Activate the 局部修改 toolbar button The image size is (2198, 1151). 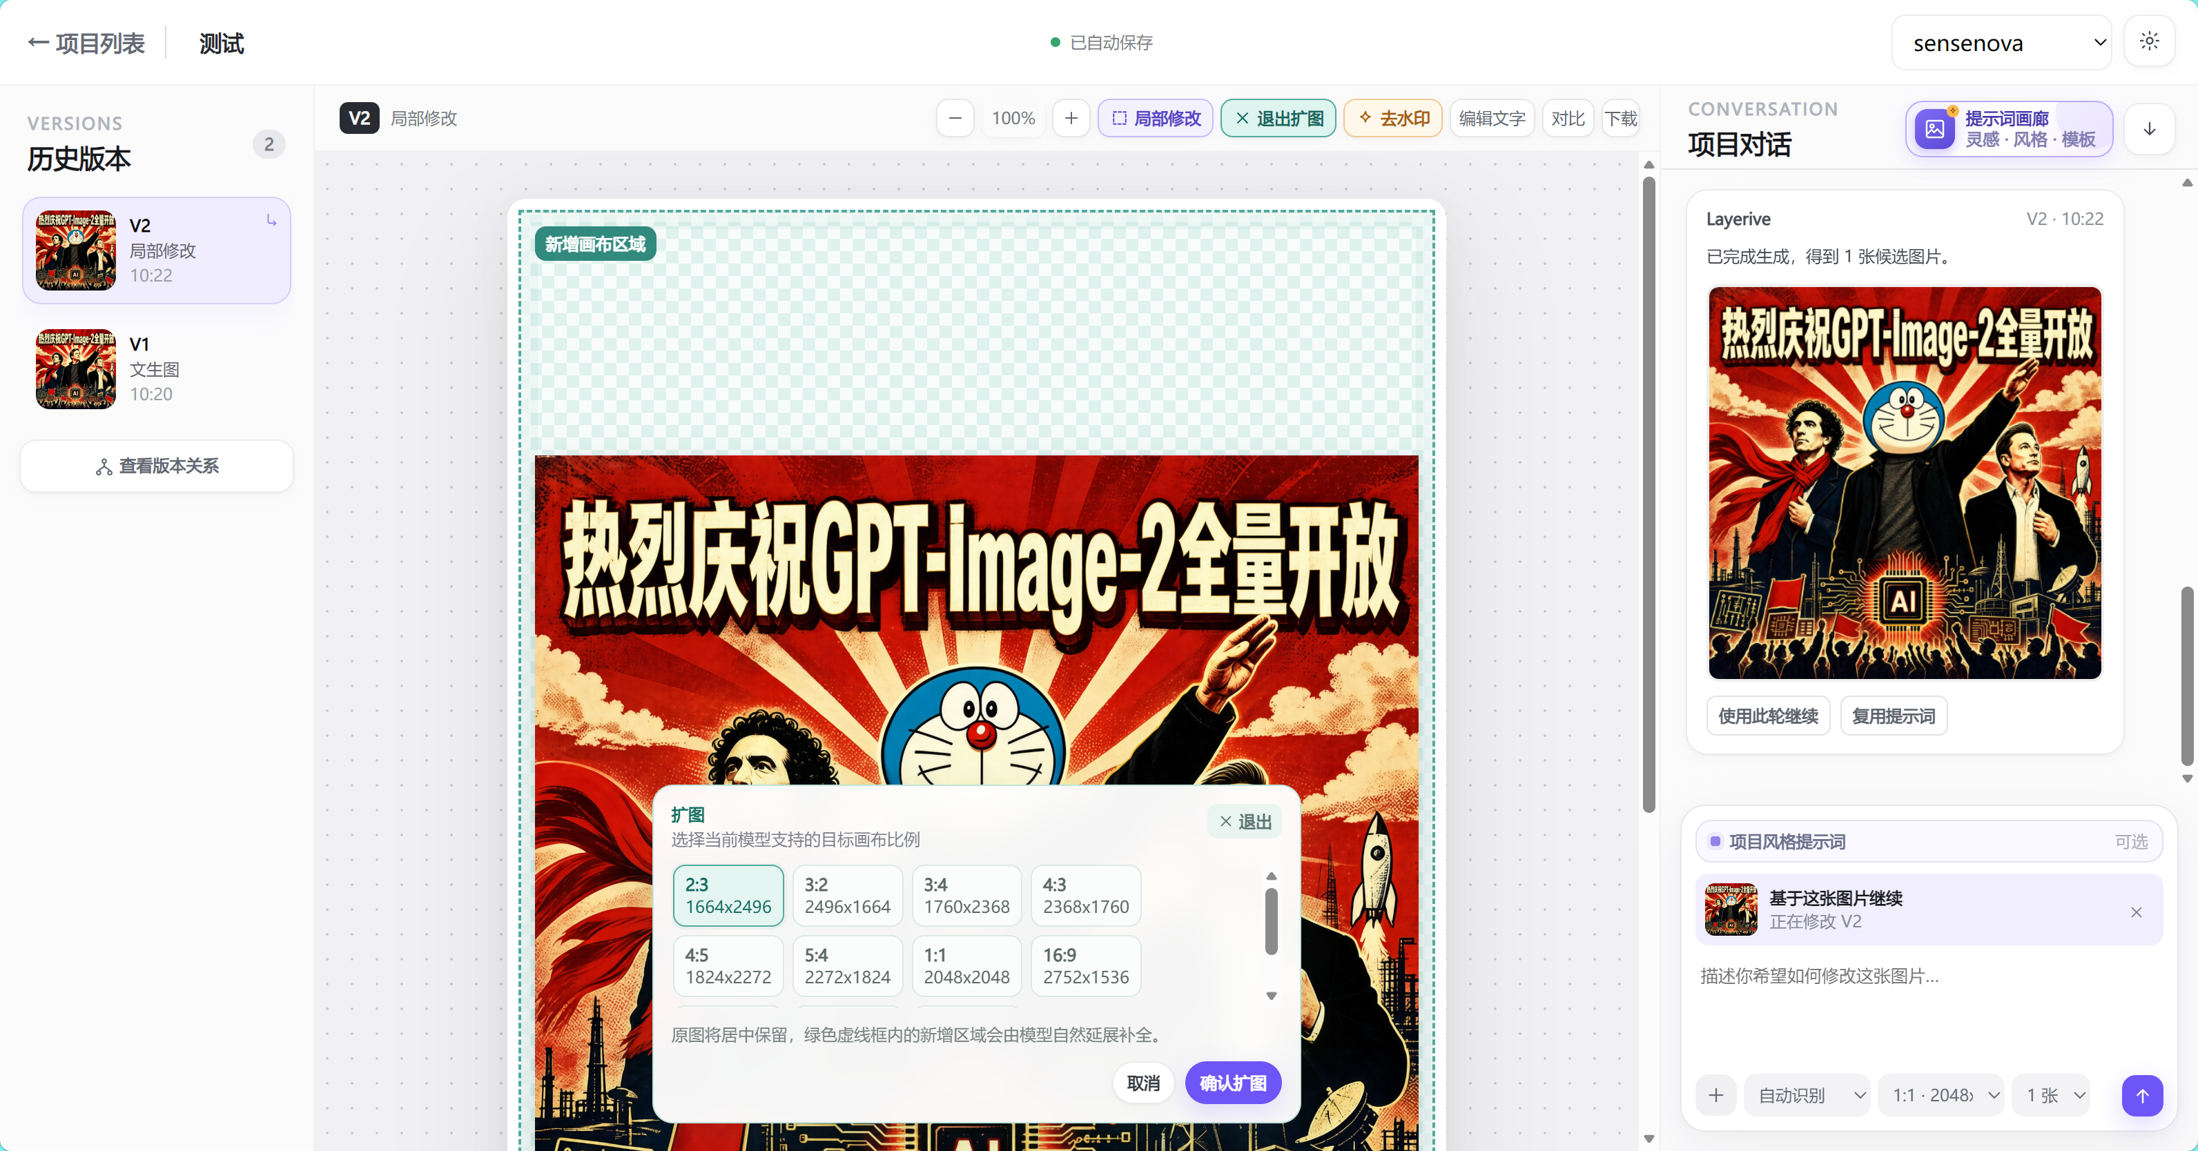pyautogui.click(x=1156, y=119)
